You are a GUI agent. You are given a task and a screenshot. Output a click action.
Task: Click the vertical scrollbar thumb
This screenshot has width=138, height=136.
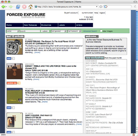click(x=137, y=35)
